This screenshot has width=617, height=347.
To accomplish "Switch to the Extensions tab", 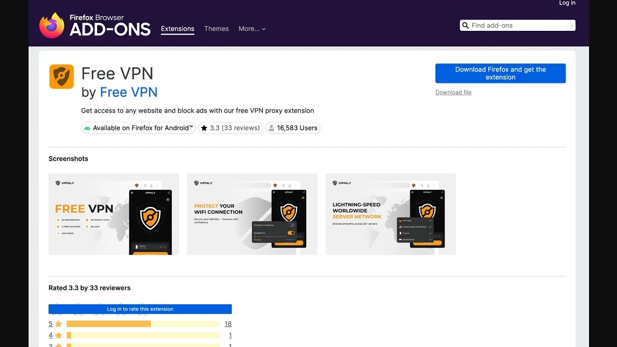I will [x=177, y=29].
